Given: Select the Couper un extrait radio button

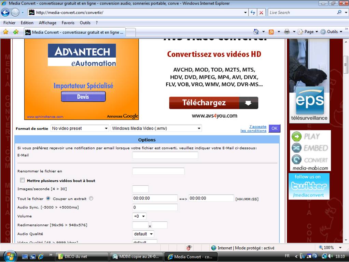Looking at the screenshot, I should pyautogui.click(x=91, y=199).
